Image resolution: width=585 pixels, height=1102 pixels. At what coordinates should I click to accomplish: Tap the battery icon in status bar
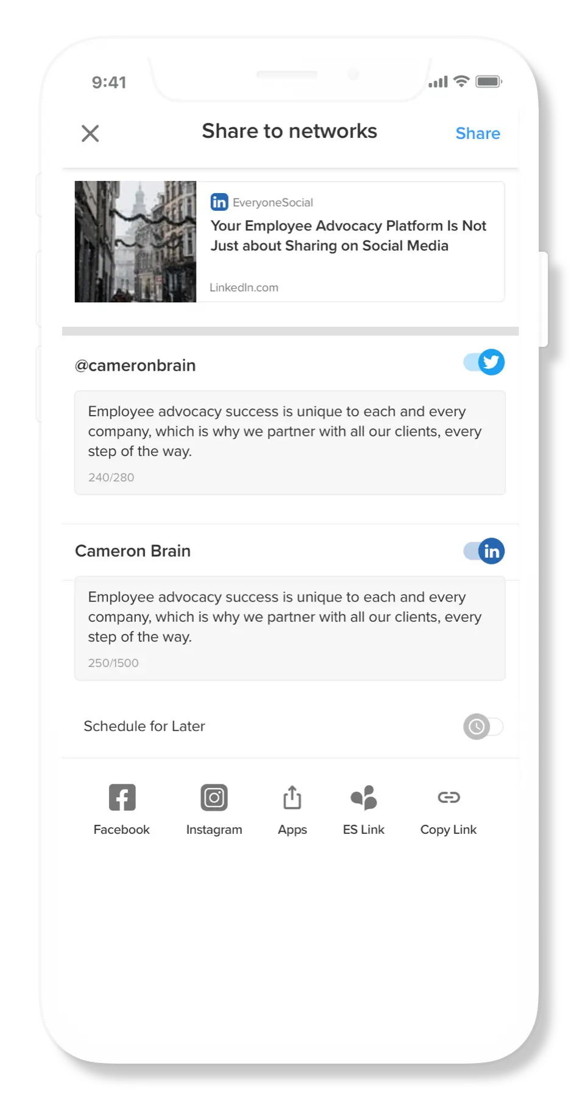(489, 82)
